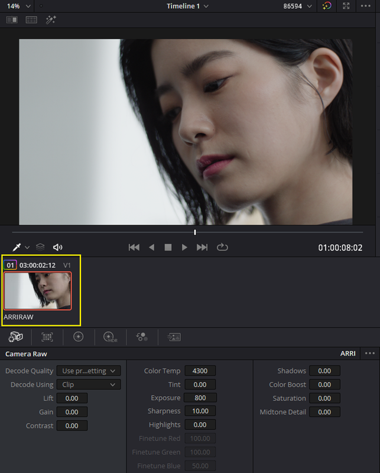Open the Camera Raw palette icon
This screenshot has width=380, height=473.
click(x=16, y=336)
